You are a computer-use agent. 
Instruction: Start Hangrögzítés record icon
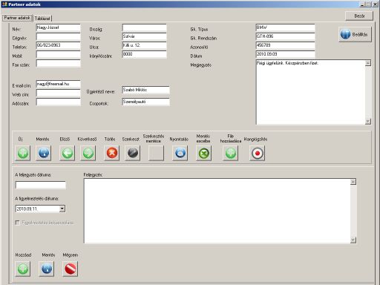(x=257, y=153)
